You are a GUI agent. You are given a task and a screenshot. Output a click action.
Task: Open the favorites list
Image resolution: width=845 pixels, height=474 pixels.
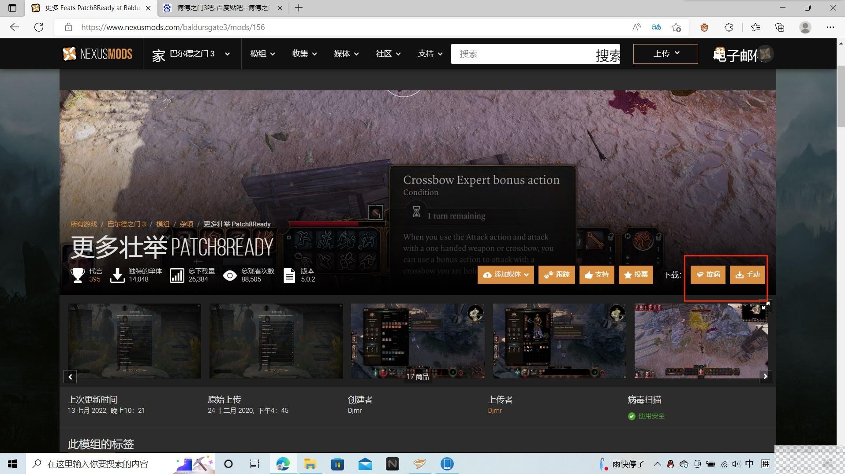755,27
